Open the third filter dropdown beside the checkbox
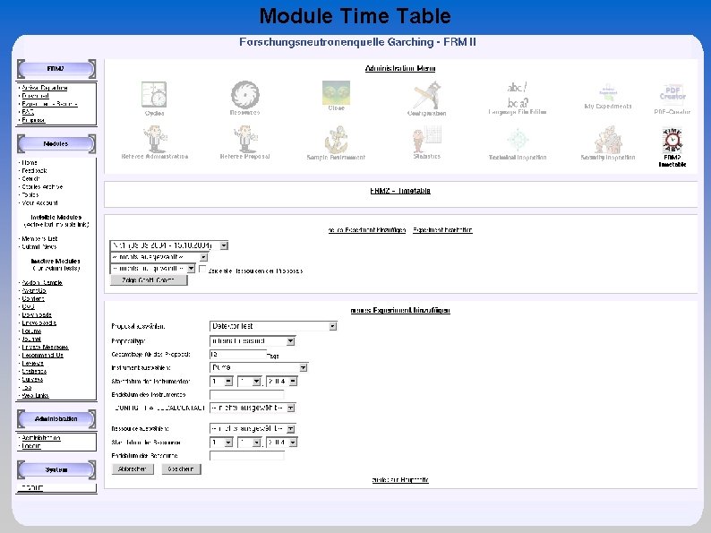Viewport: 711px width, 533px height. [152, 269]
